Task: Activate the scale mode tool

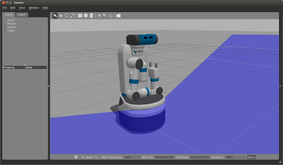Action: tap(73, 16)
